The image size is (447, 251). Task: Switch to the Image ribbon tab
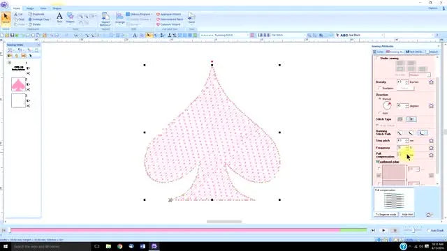coord(30,8)
